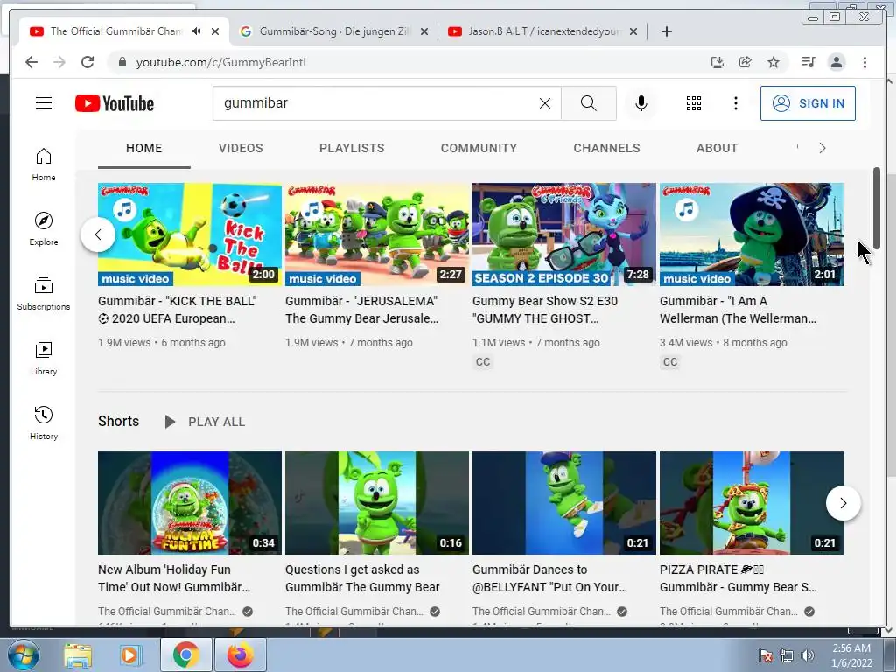Open Subscriptions in the sidebar
Viewport: 896px width, 672px height.
coord(44,294)
